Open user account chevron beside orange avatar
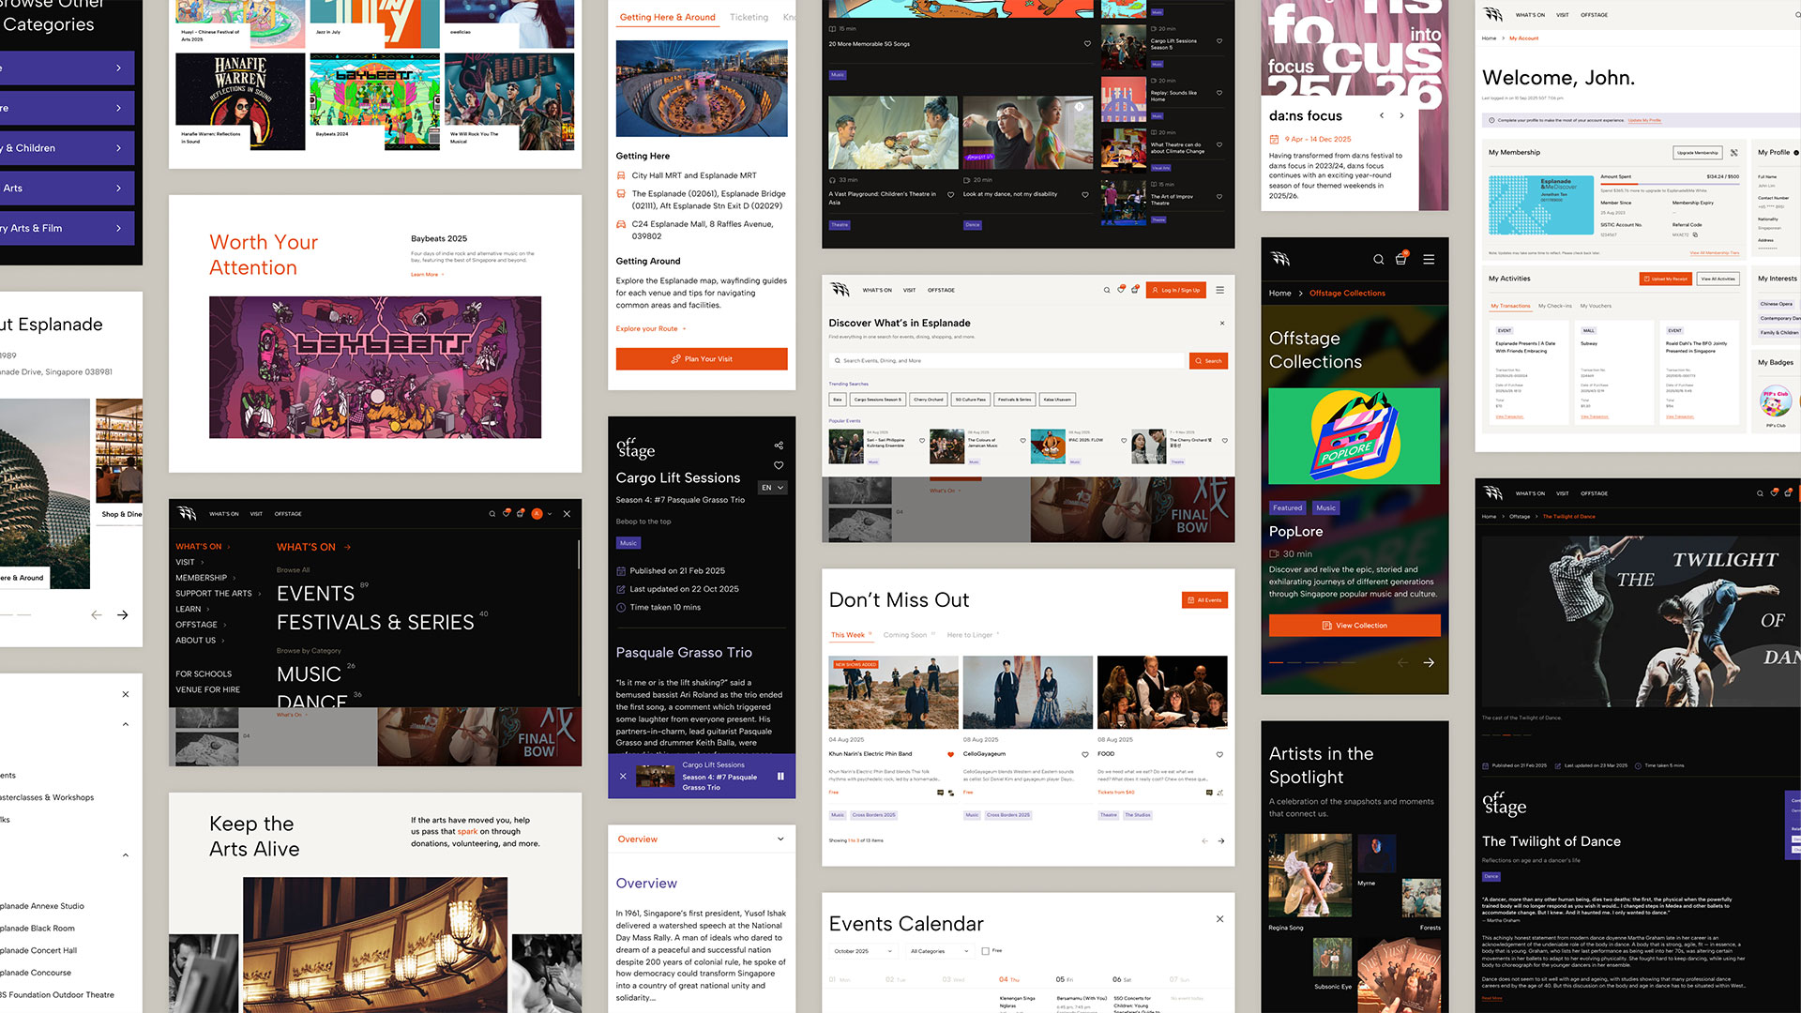The image size is (1801, 1013). 551,514
